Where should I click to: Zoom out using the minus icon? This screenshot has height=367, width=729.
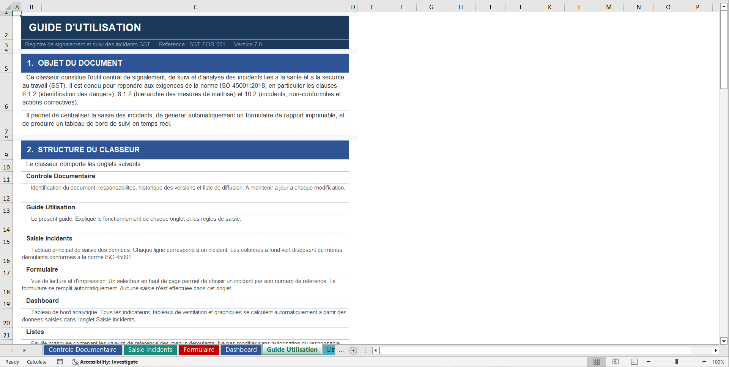click(x=648, y=362)
